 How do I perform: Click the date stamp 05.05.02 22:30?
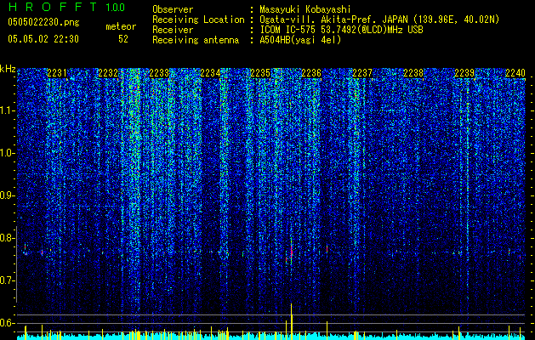coord(43,39)
